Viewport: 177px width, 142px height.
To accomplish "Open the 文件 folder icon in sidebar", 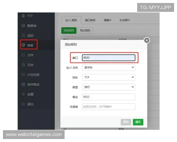I will click(x=23, y=55).
